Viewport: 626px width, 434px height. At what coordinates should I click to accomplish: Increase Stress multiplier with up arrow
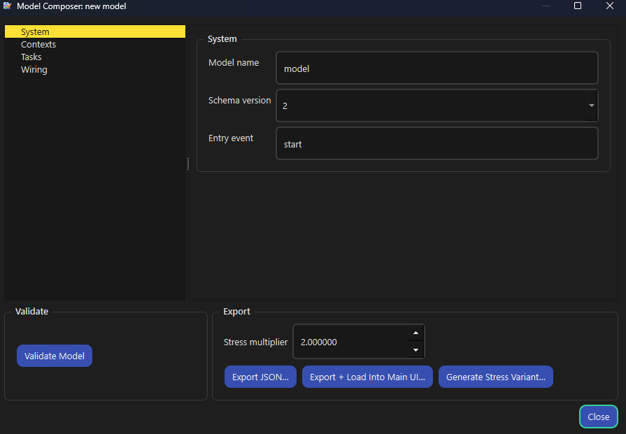pos(415,333)
